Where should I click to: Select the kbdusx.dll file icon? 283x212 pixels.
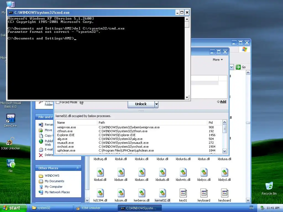[142, 172]
